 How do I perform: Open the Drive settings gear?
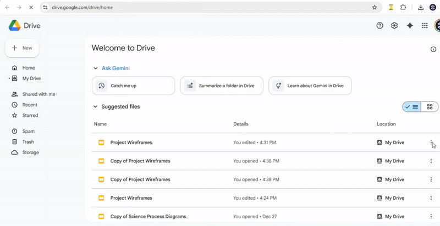[394, 26]
